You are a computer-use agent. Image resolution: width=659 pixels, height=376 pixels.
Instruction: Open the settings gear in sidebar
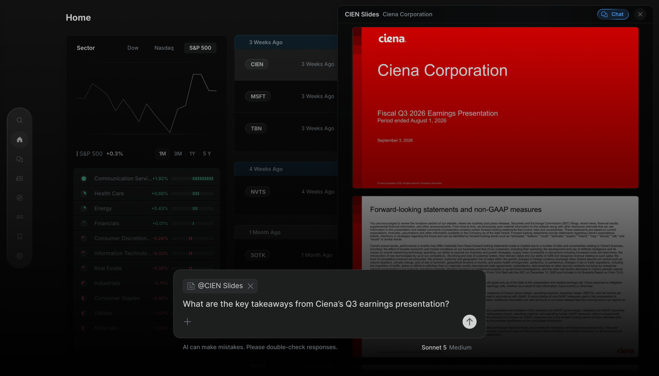tap(19, 256)
